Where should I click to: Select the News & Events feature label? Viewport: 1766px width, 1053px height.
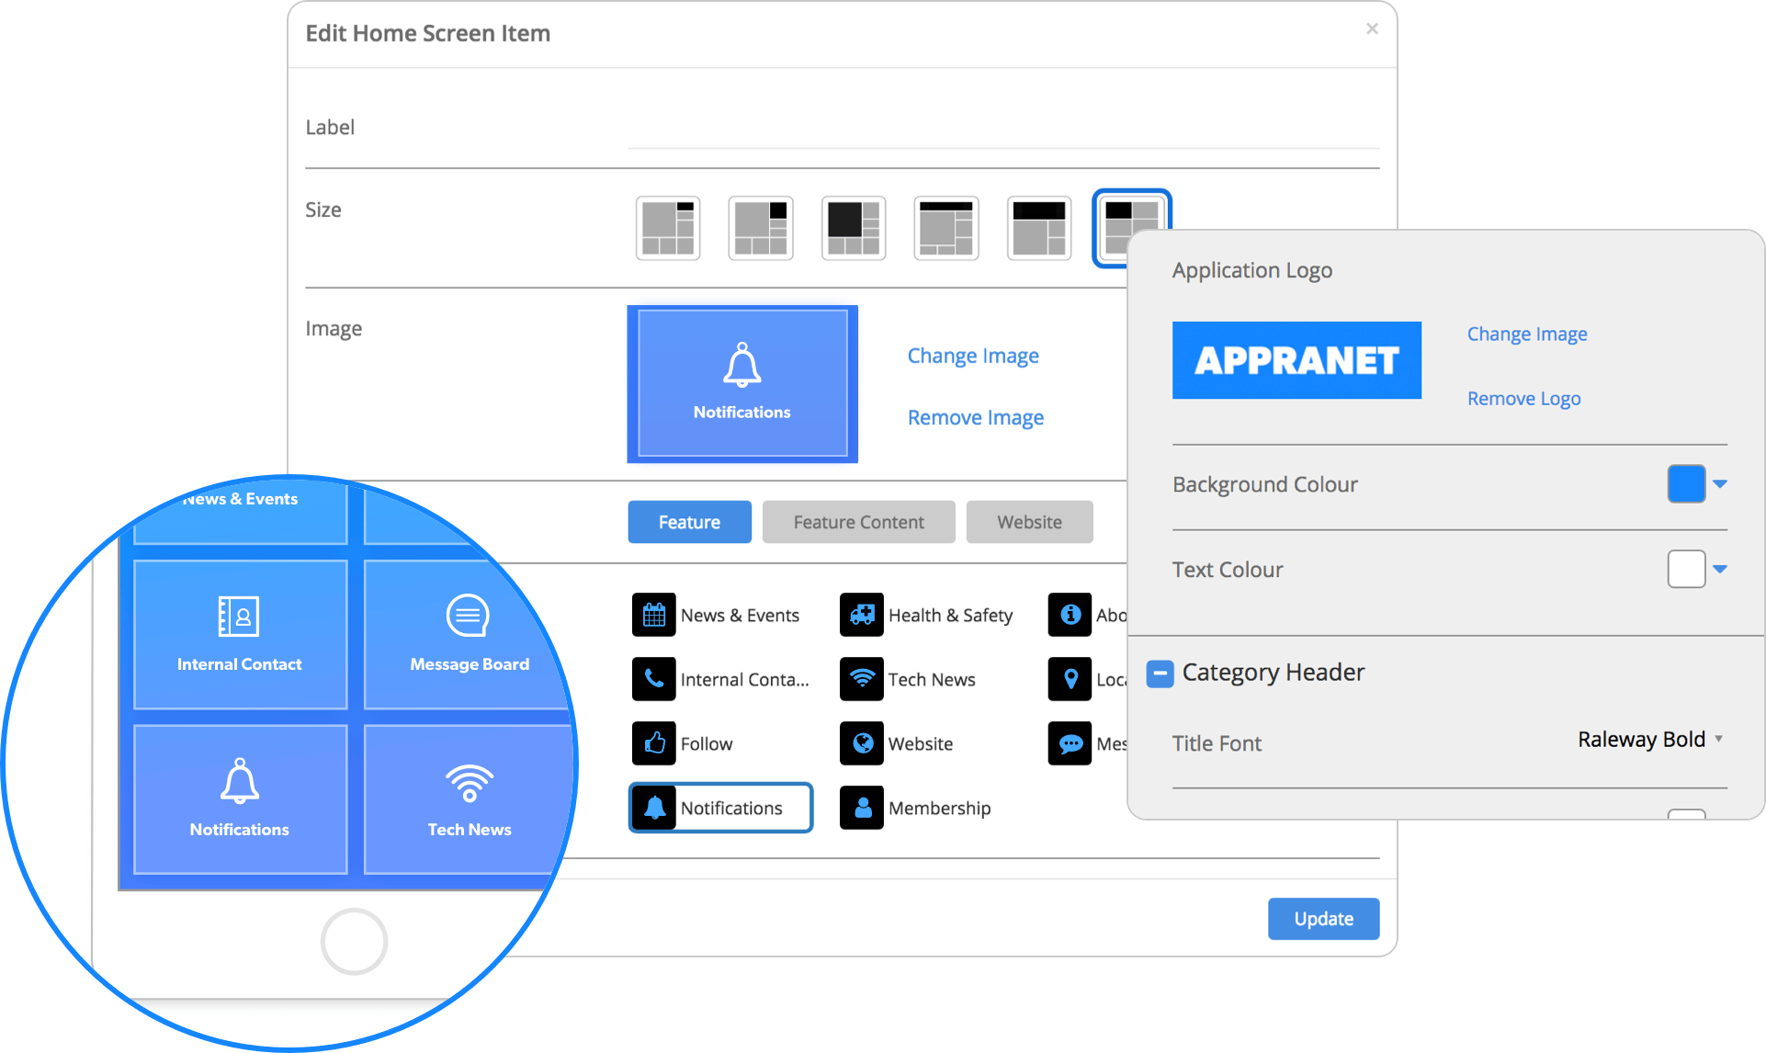click(x=740, y=616)
